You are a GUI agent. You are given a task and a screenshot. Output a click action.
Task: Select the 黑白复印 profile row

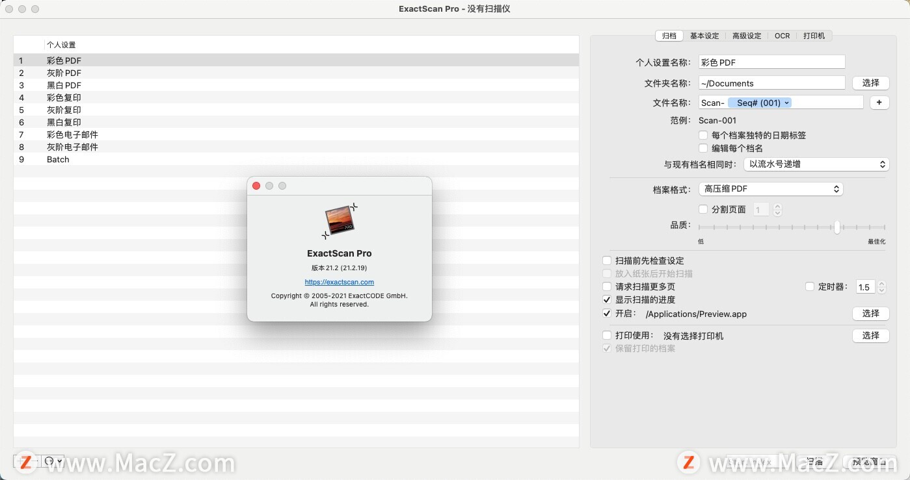pos(296,122)
